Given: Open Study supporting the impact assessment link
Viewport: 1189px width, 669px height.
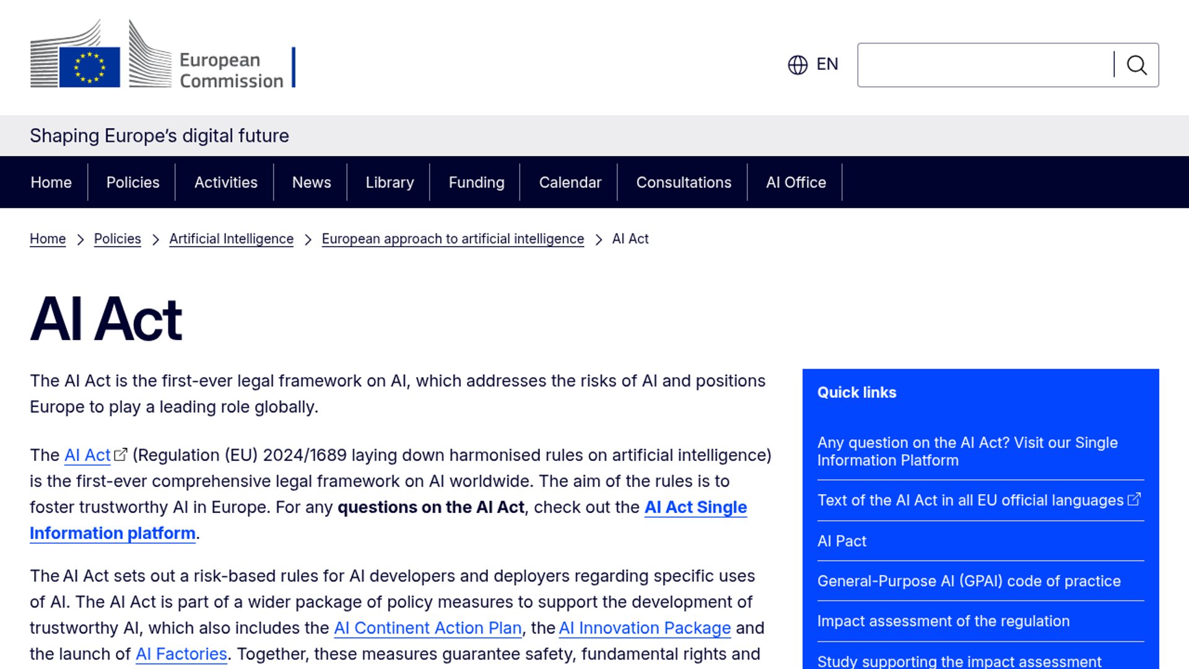Looking at the screenshot, I should [x=959, y=661].
